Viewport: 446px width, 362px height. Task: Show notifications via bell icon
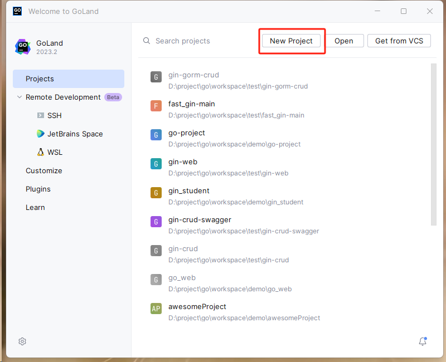pyautogui.click(x=423, y=341)
